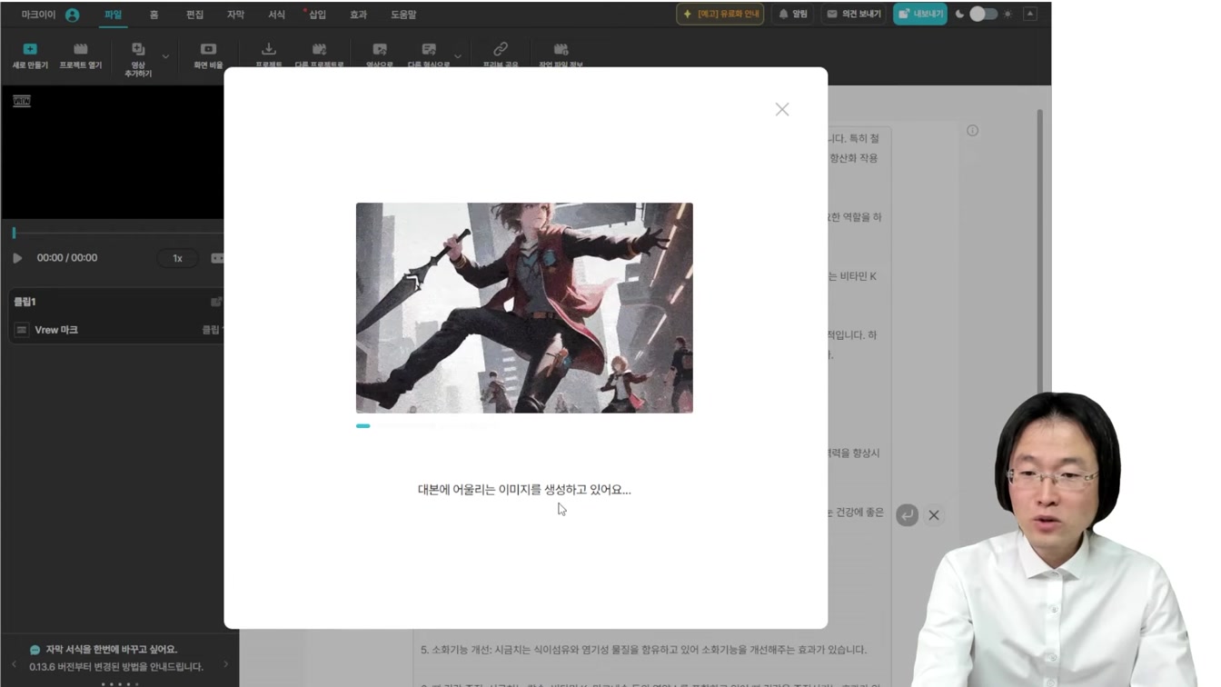
Task: Click the 프리뷰 공유 link icon
Action: [x=501, y=49]
